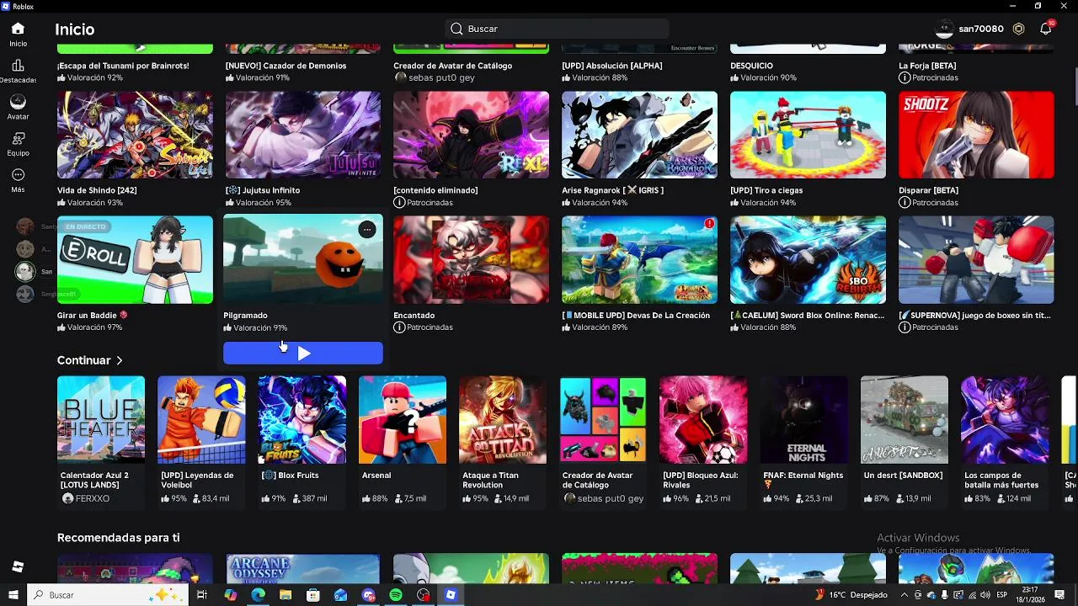
Task: Open the Equipo party sidebar icon
Action: tap(18, 138)
